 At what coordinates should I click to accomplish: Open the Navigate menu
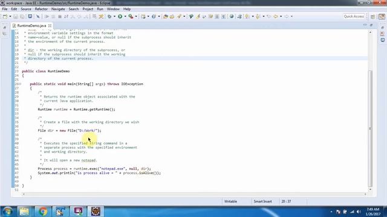(x=58, y=9)
